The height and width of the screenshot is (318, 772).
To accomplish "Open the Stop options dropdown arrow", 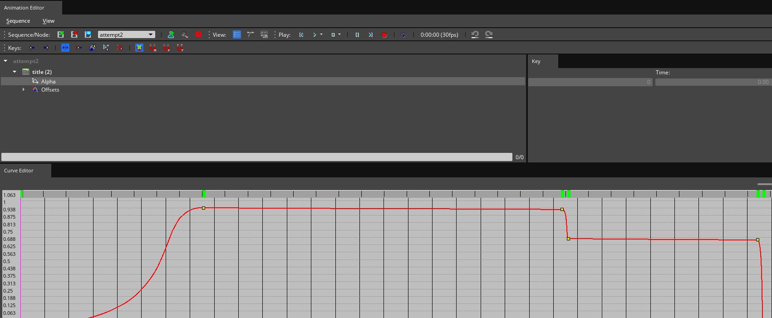I will tap(339, 34).
